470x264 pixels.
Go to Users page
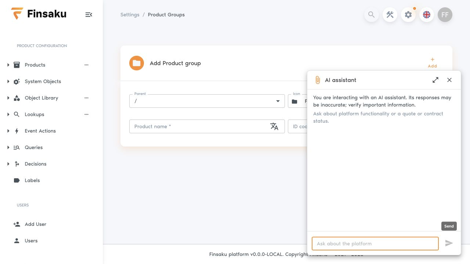[x=31, y=241]
